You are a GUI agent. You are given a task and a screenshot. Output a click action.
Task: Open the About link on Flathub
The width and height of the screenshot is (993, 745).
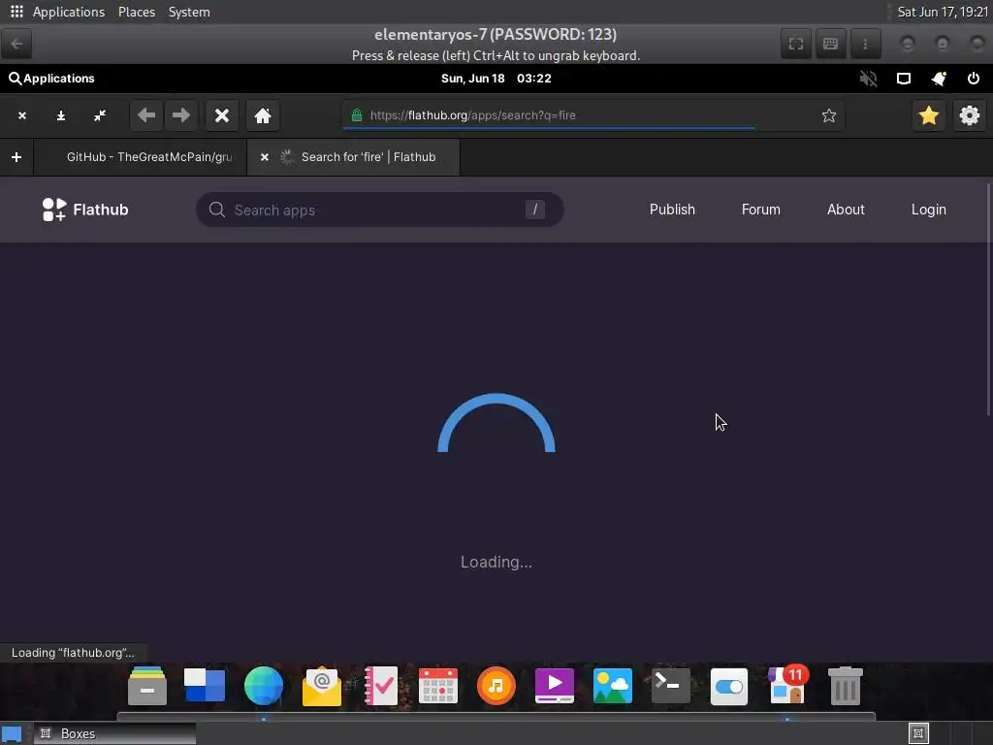coord(846,210)
